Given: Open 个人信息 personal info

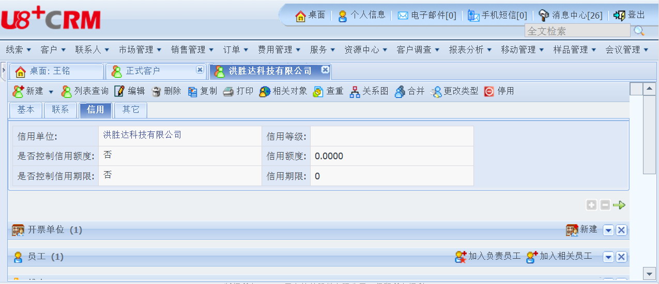Looking at the screenshot, I should pos(361,15).
